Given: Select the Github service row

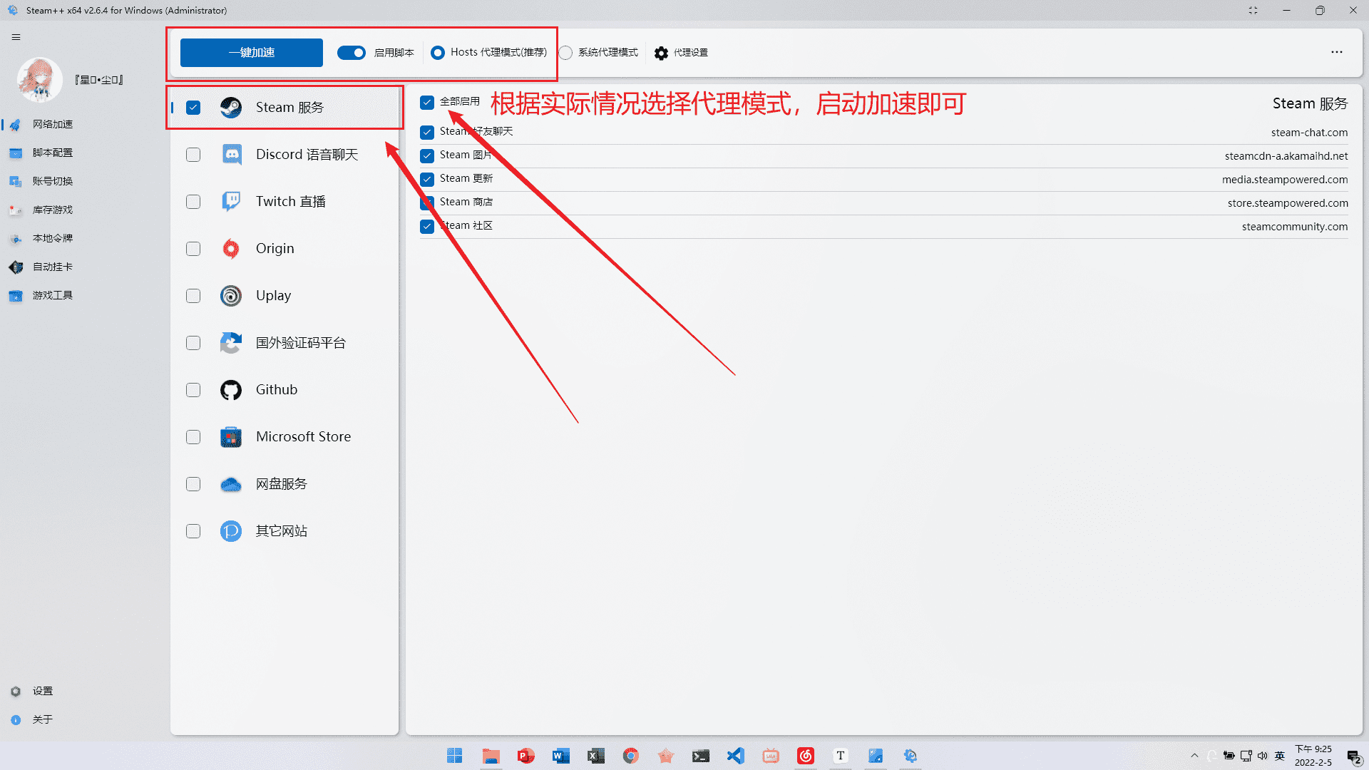Looking at the screenshot, I should [284, 390].
